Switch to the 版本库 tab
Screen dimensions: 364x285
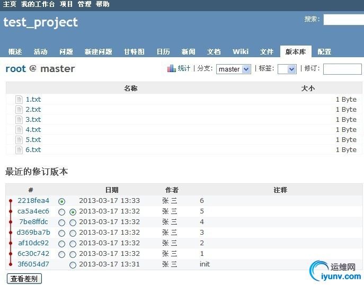(x=296, y=51)
